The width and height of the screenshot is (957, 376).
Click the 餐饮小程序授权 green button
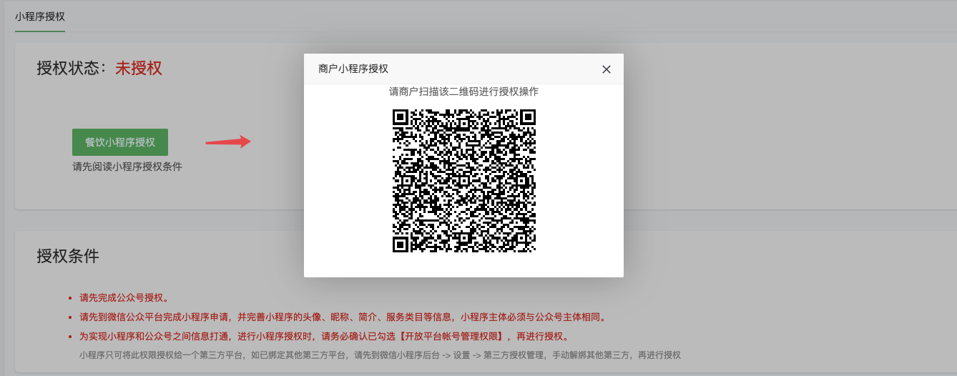120,142
